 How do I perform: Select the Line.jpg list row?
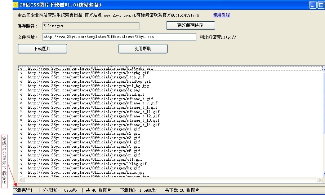(170, 173)
